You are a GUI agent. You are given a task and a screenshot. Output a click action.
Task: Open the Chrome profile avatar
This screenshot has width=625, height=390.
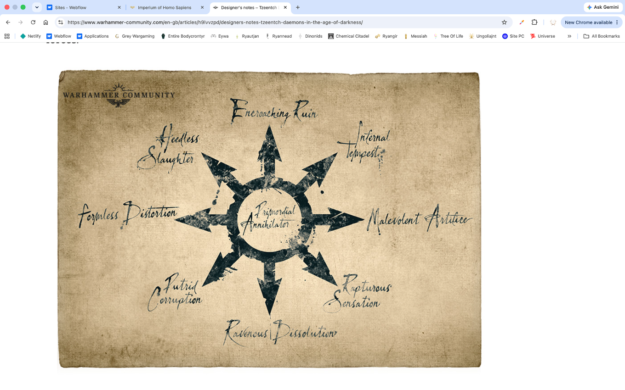tap(553, 22)
